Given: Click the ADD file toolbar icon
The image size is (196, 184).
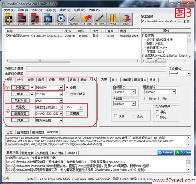Looking at the screenshot, I should 9,19.
